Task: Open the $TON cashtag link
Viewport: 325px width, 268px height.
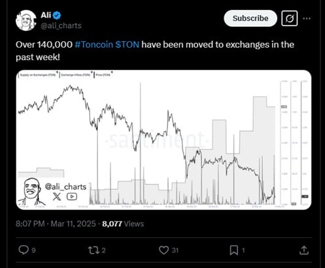Action: coord(128,44)
